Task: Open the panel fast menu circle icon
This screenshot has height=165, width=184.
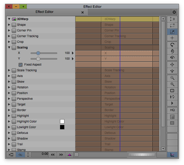Action: [174, 12]
